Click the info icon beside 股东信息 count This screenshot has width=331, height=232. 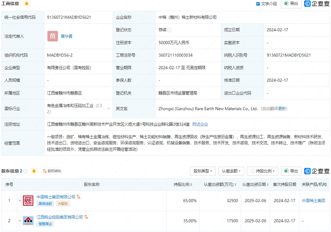coord(26,171)
